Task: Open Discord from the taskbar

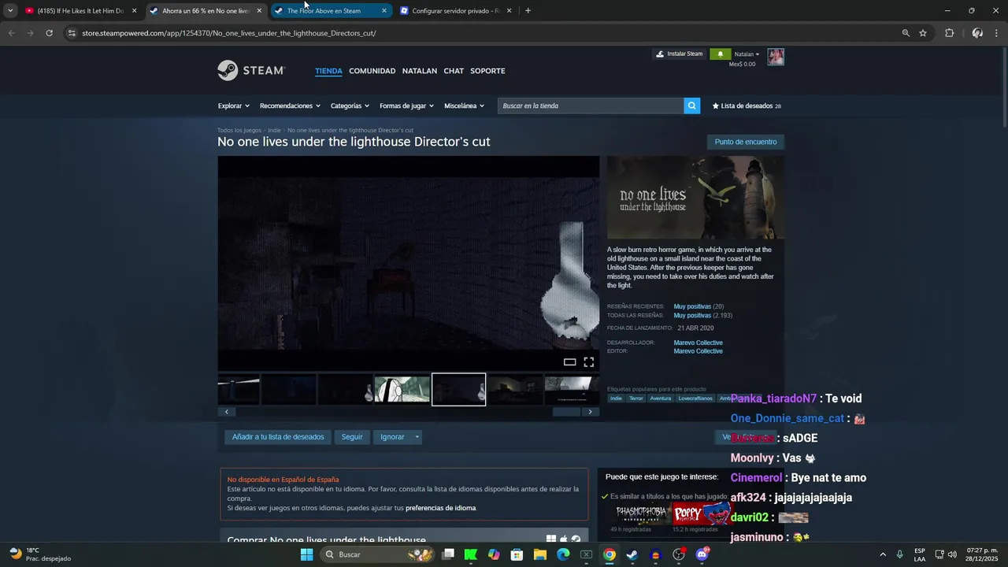Action: [x=702, y=554]
